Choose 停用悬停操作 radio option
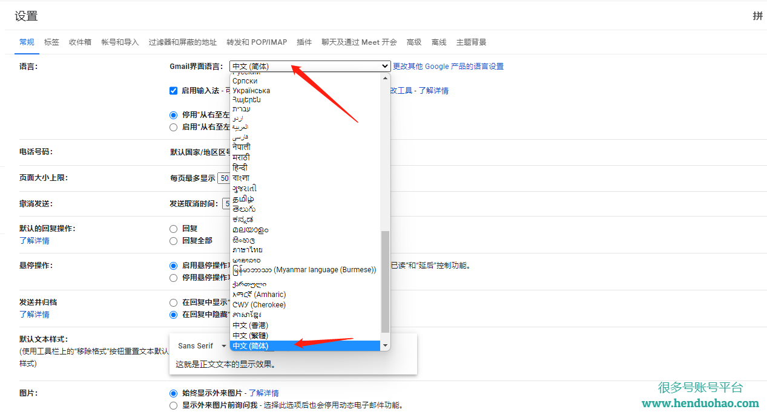767x415 pixels. tap(174, 278)
